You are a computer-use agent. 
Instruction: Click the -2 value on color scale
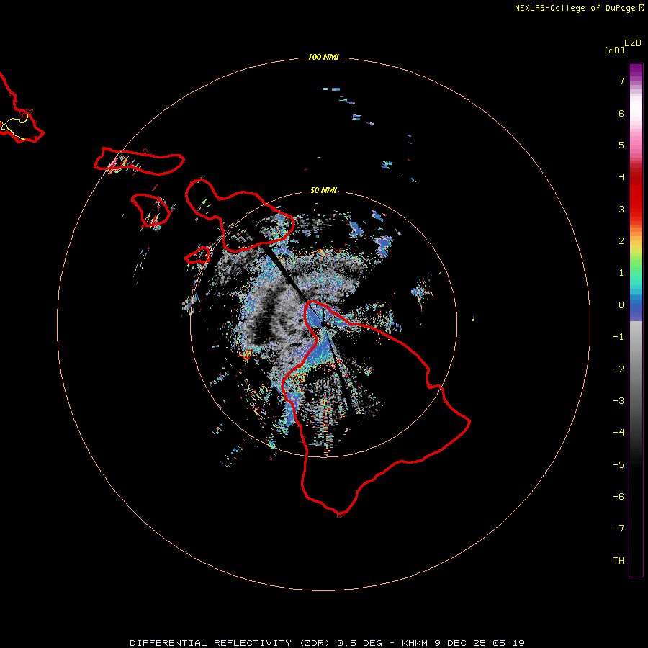click(618, 369)
